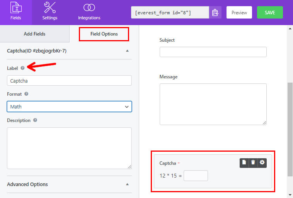Screen dimensions: 293x198
Task: Click the vertical scrollbar thumb
Action: pos(290,129)
